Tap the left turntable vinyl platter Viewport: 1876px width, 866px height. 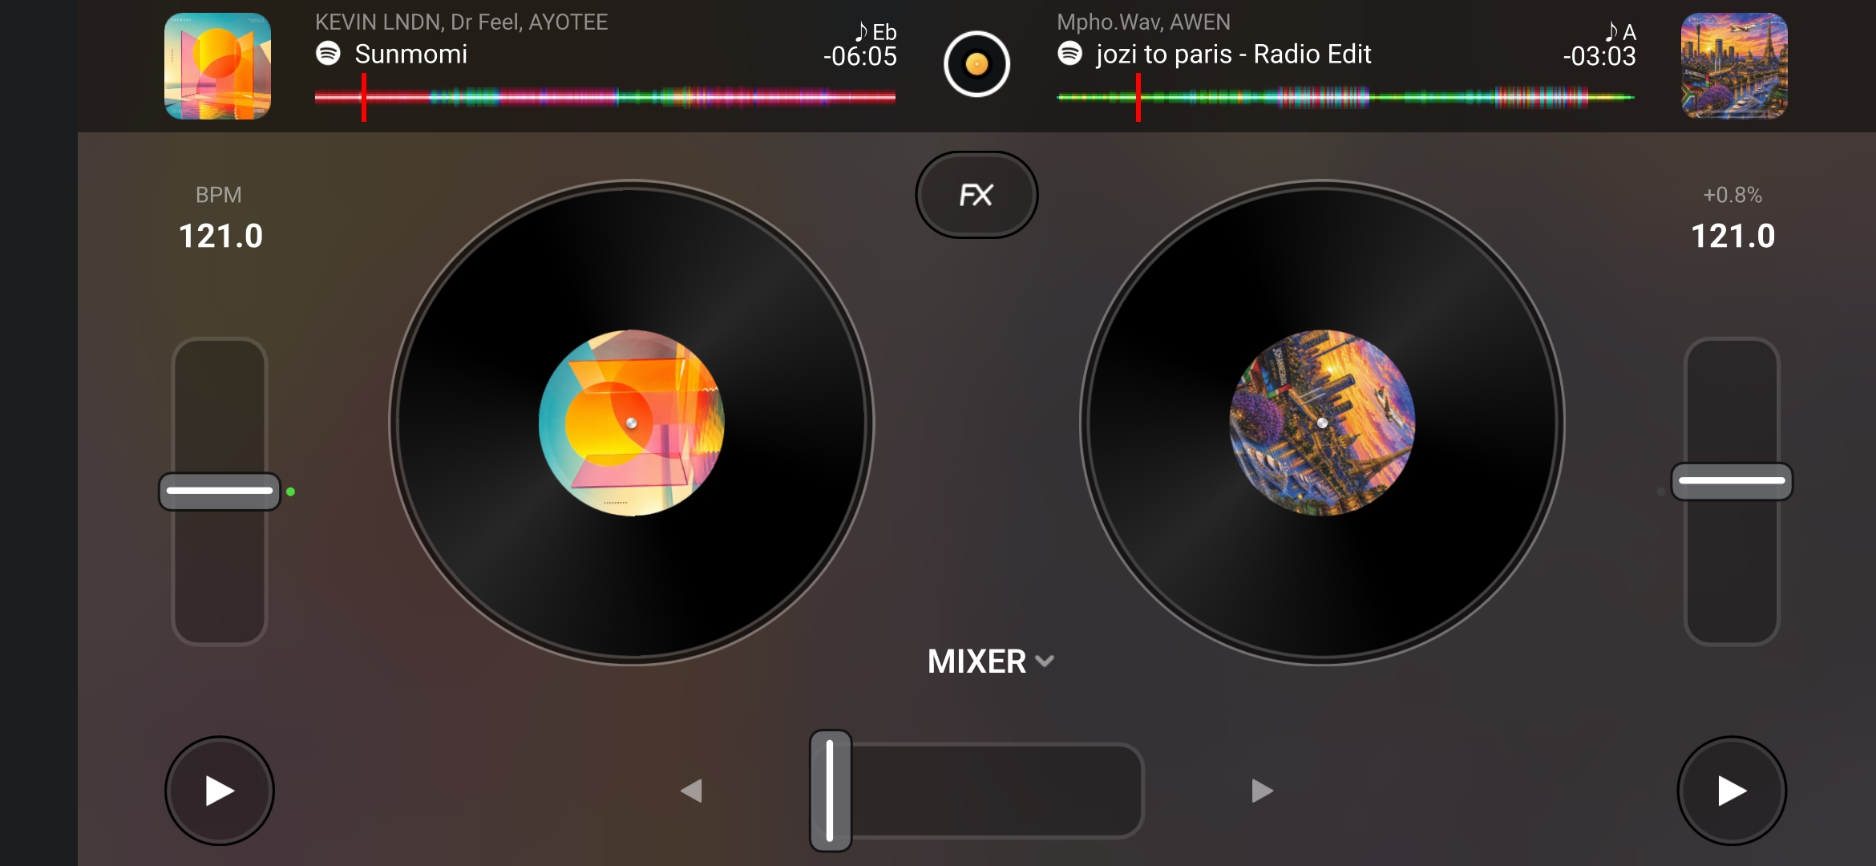click(632, 423)
